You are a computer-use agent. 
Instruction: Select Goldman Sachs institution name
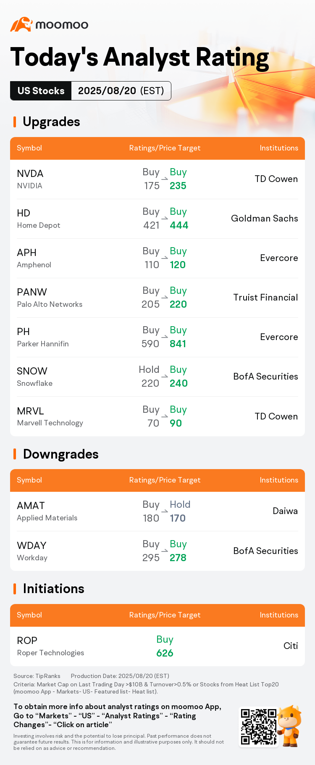point(265,219)
